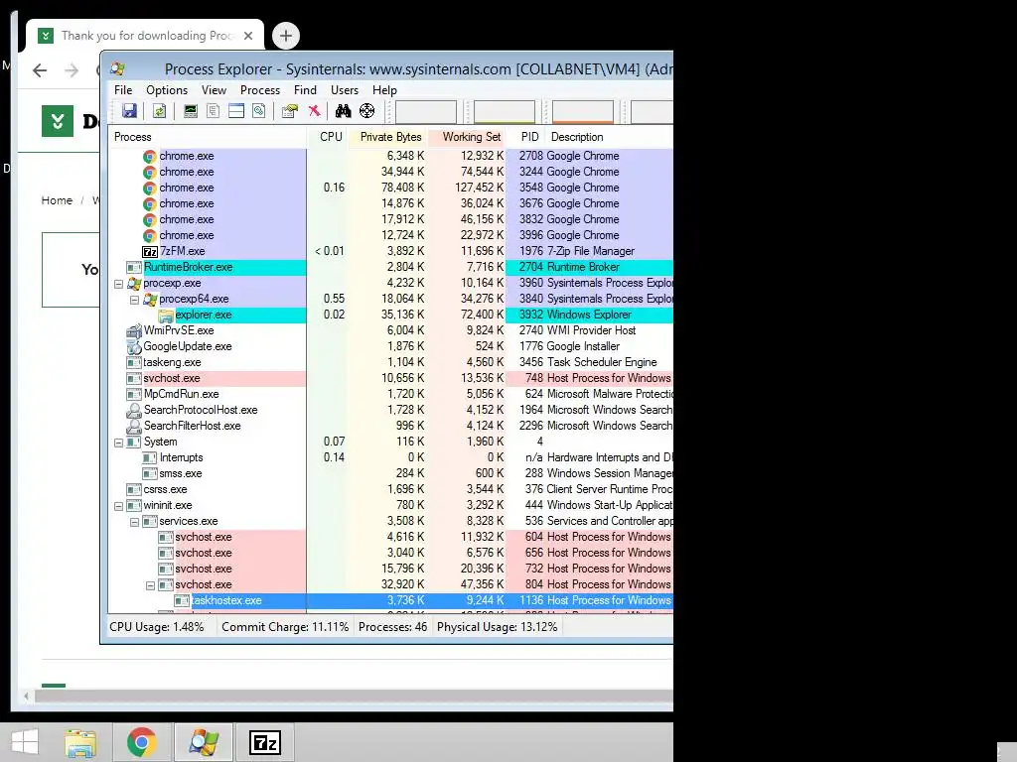The height and width of the screenshot is (762, 1017).
Task: Sort by the Process column header
Action: pyautogui.click(x=208, y=137)
